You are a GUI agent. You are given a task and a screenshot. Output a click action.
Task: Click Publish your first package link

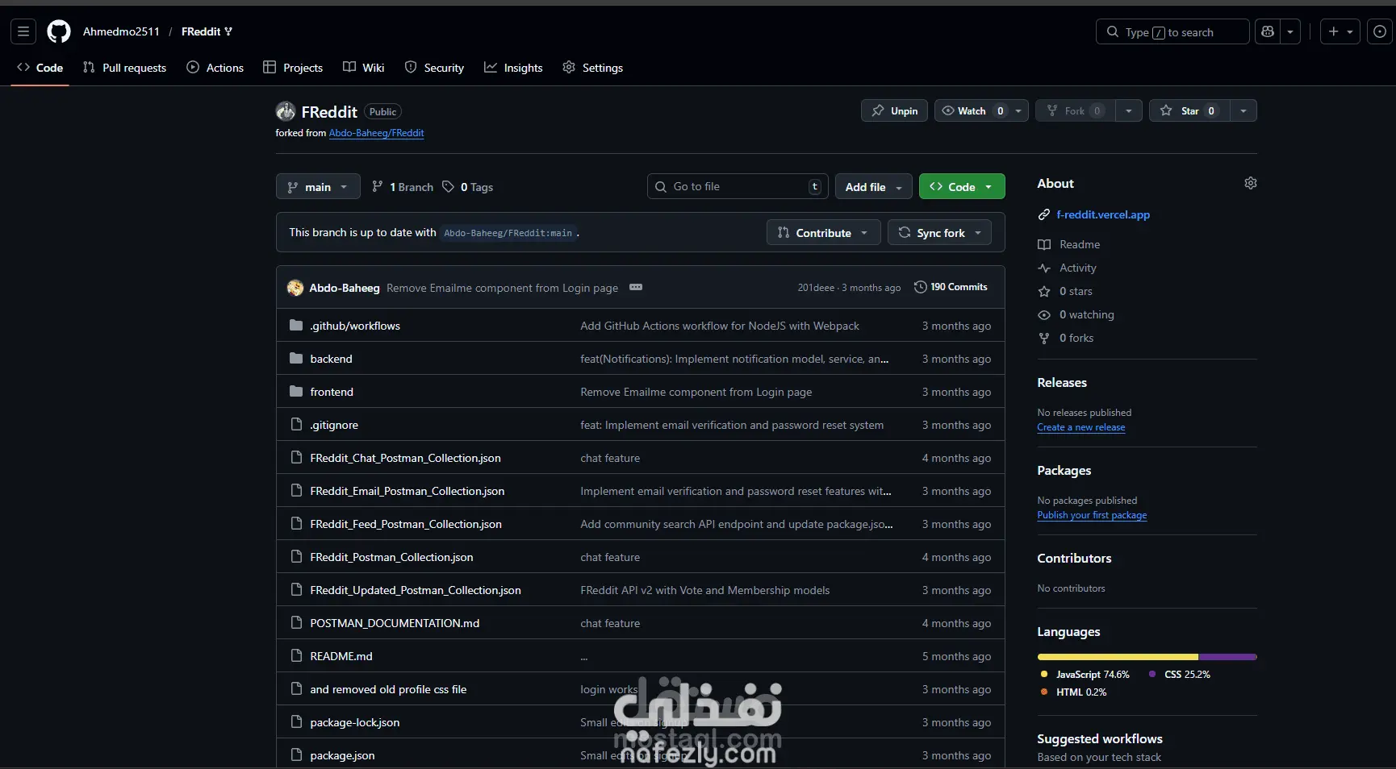[1092, 515]
